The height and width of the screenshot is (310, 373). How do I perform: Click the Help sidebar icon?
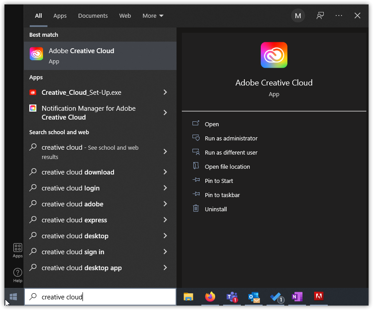coord(18,275)
